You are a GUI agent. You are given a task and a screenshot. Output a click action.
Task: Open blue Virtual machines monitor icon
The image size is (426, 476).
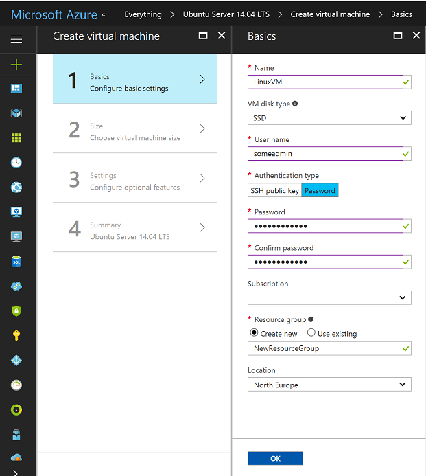pyautogui.click(x=16, y=212)
